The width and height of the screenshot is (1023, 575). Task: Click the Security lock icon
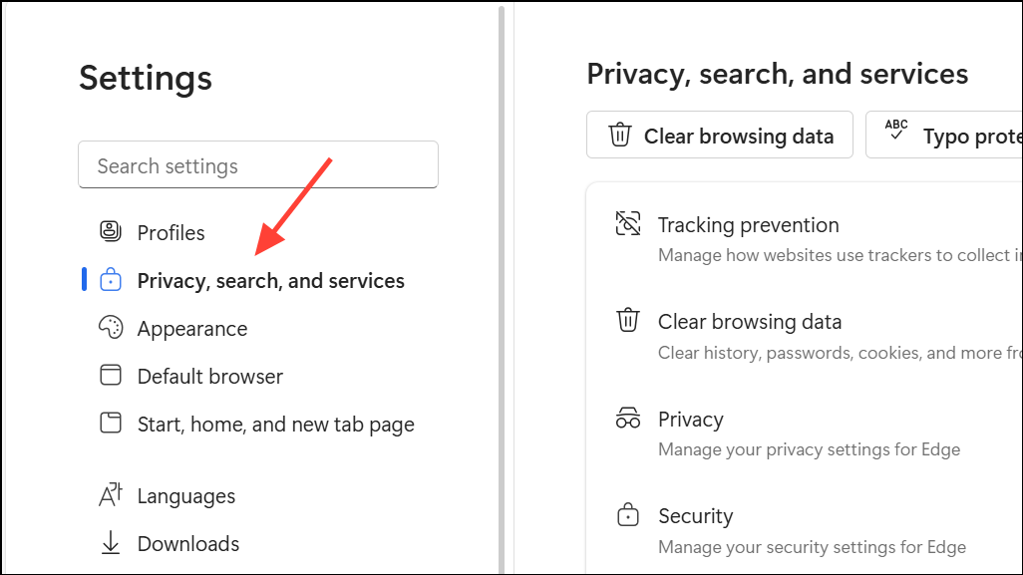pos(627,514)
